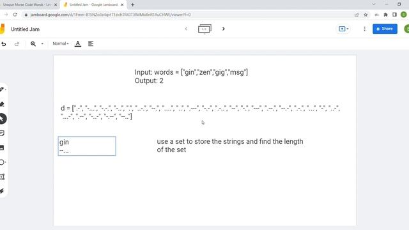Reload the page
409x230 pixels.
15,15
